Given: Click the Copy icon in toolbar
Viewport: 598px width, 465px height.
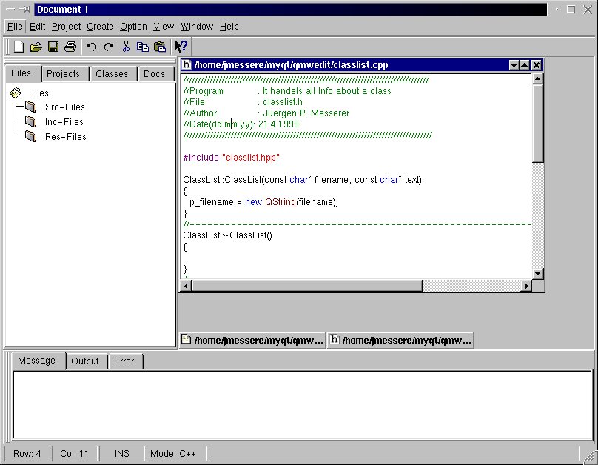Looking at the screenshot, I should click(143, 47).
